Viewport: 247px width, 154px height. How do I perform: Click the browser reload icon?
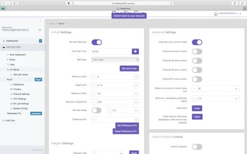point(171,3)
